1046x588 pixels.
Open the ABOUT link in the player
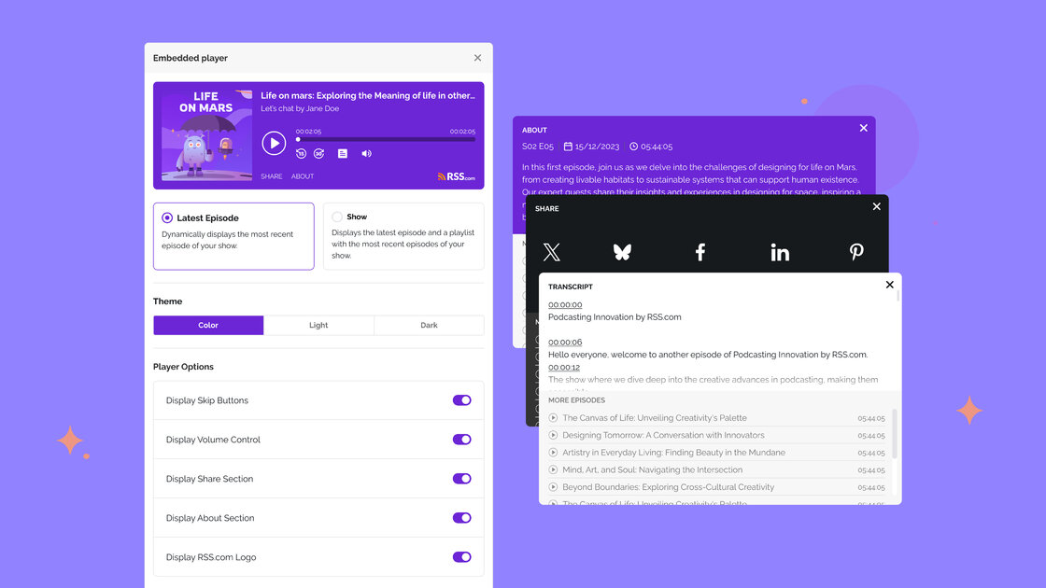(x=303, y=176)
